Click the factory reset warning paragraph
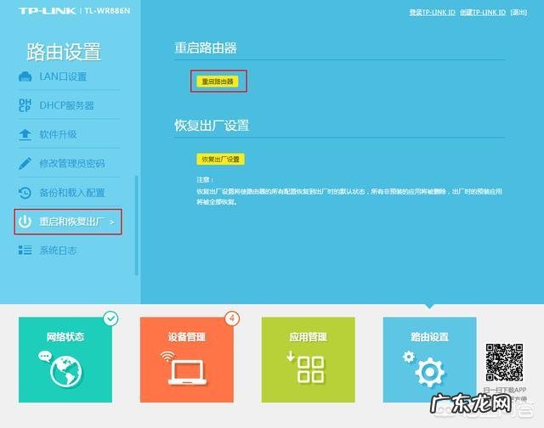Viewport: 544px width, 428px height. click(349, 196)
